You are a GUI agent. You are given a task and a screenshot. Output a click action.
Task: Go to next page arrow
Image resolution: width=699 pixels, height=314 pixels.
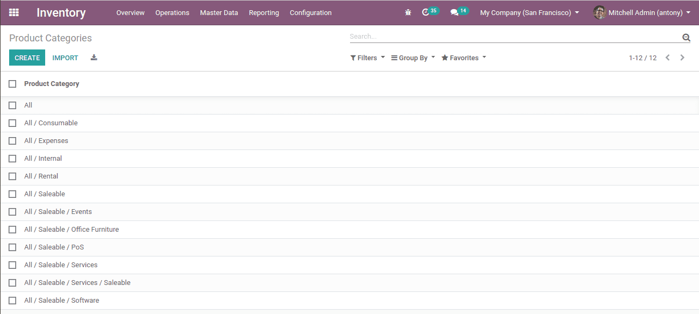coord(682,58)
